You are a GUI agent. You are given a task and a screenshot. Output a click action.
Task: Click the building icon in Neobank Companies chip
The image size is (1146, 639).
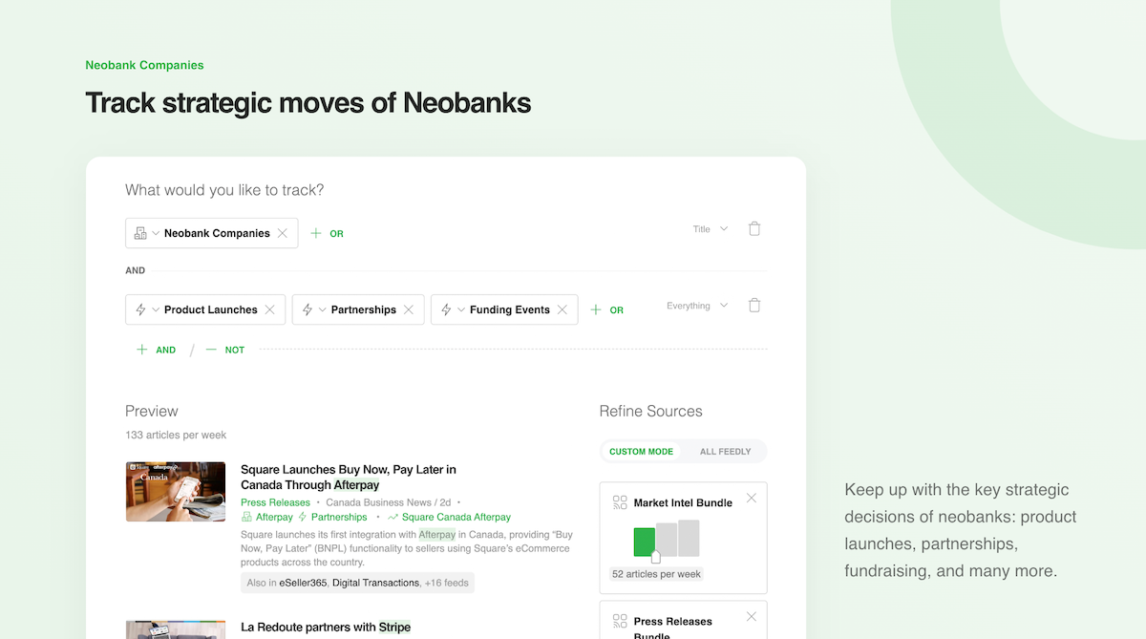click(140, 233)
